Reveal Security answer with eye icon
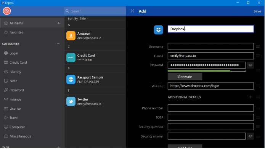 tap(250, 136)
